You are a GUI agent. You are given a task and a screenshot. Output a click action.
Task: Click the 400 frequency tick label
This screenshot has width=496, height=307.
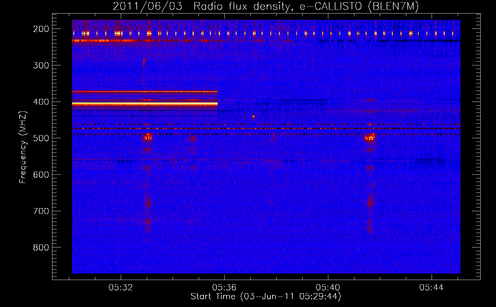click(x=41, y=102)
